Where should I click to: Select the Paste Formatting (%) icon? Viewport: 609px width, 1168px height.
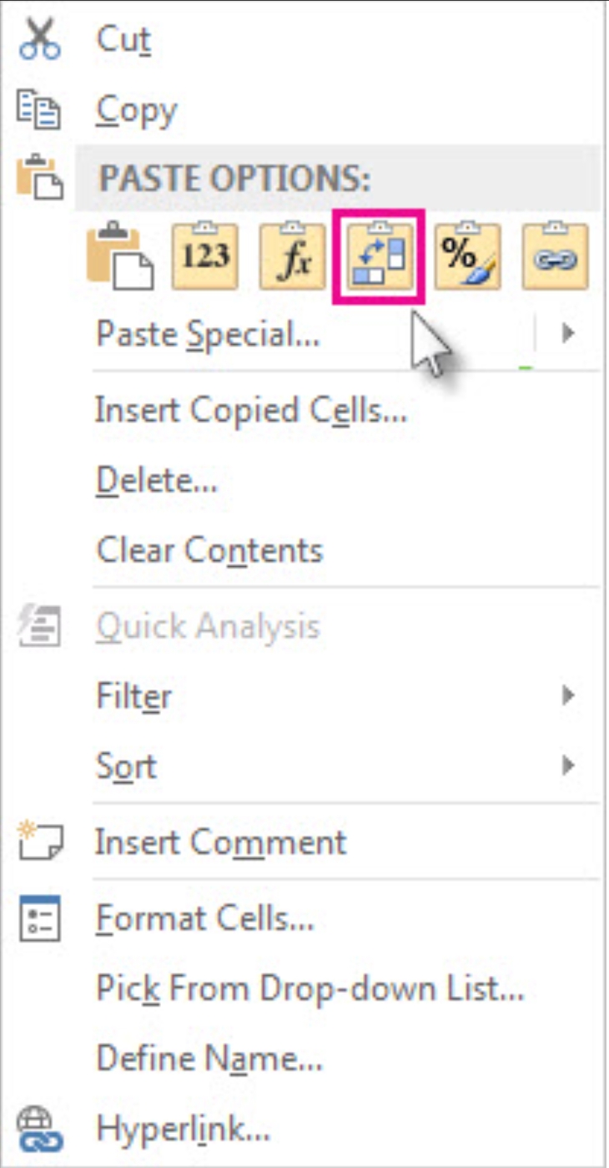pos(467,256)
